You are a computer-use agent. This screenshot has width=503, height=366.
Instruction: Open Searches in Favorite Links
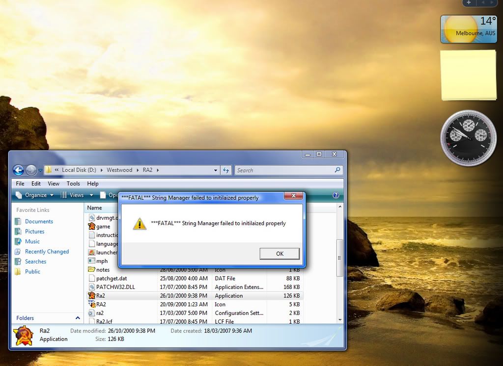point(35,261)
